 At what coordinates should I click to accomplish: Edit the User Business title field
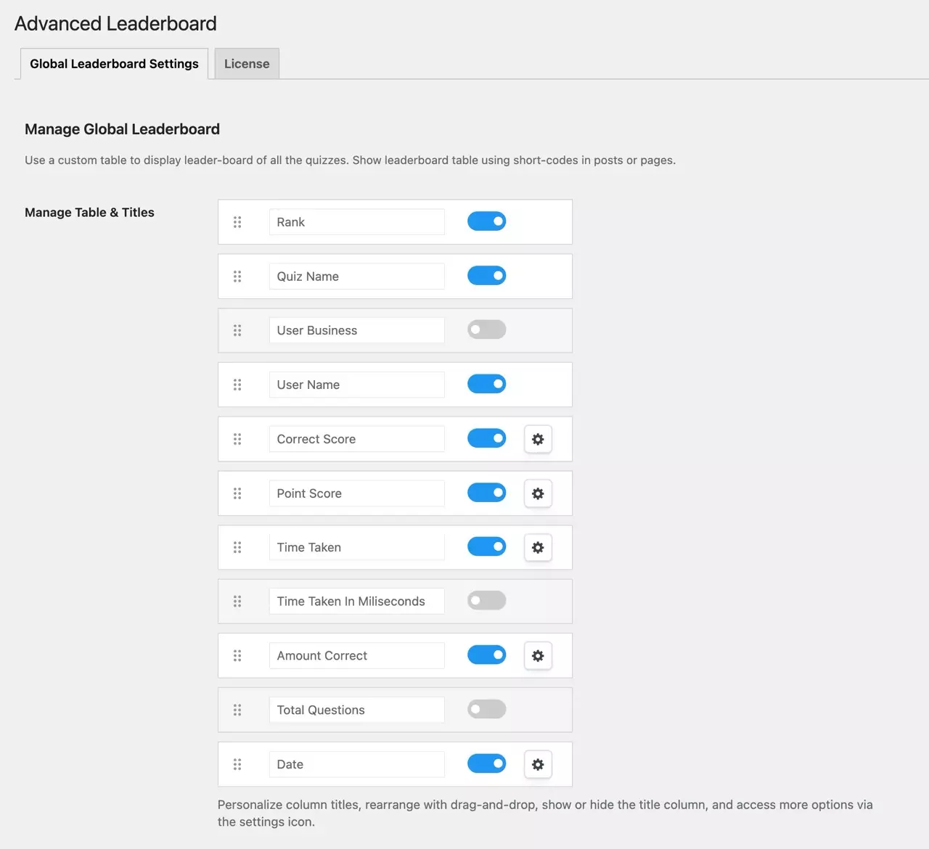[356, 330]
